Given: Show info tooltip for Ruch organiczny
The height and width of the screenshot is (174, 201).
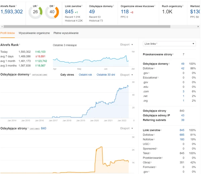Looking at the screenshot, I should pyautogui.click(x=183, y=6).
